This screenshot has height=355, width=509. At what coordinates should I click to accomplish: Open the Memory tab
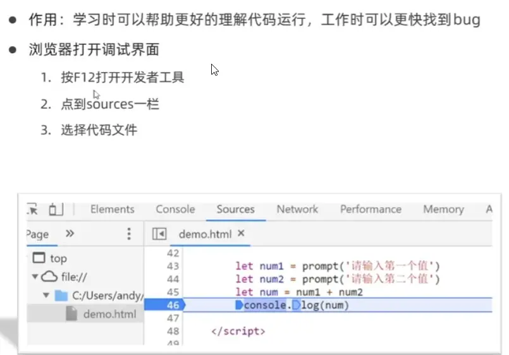tap(443, 209)
